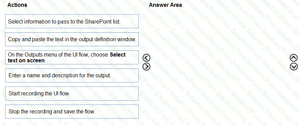Select 'Select information to pass to SharePoint list'
This screenshot has width=299, height=125.
72,21
